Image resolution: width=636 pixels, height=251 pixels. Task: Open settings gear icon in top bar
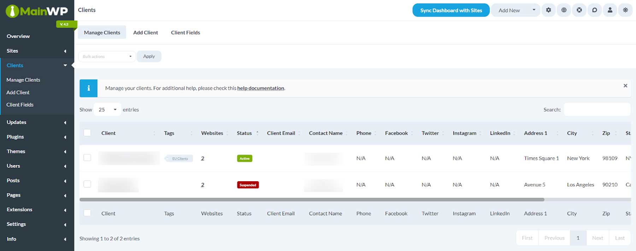(548, 10)
